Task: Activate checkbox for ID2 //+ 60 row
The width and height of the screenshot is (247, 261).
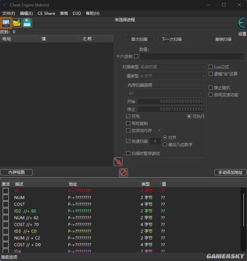Action: point(6,211)
